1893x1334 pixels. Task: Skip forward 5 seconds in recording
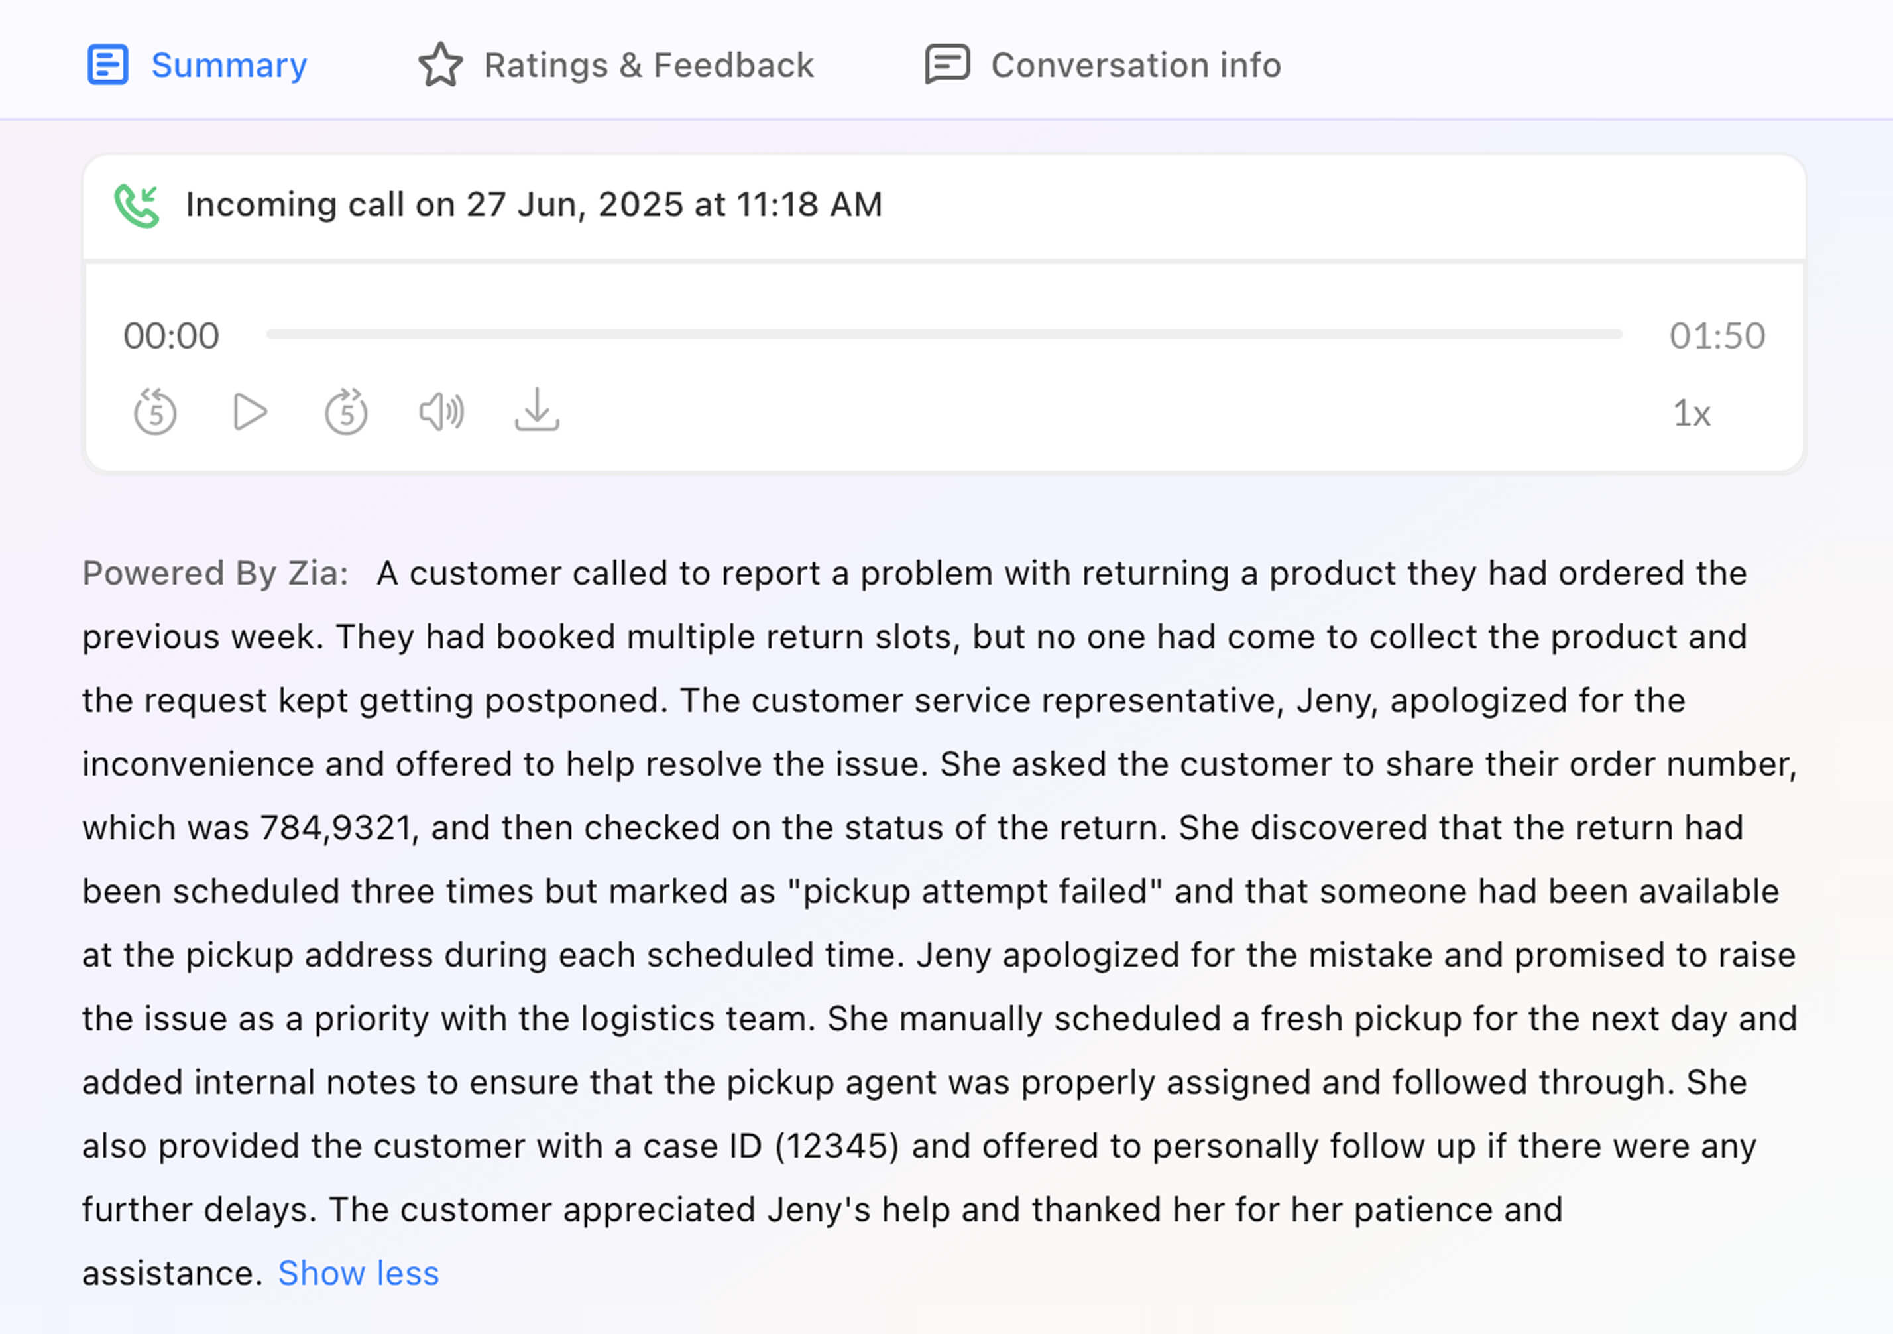pyautogui.click(x=345, y=412)
